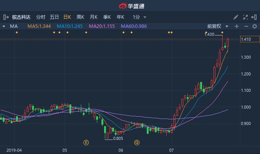Select the 月K monthly chart tab
The height and width of the screenshot is (154, 260).
(94, 17)
